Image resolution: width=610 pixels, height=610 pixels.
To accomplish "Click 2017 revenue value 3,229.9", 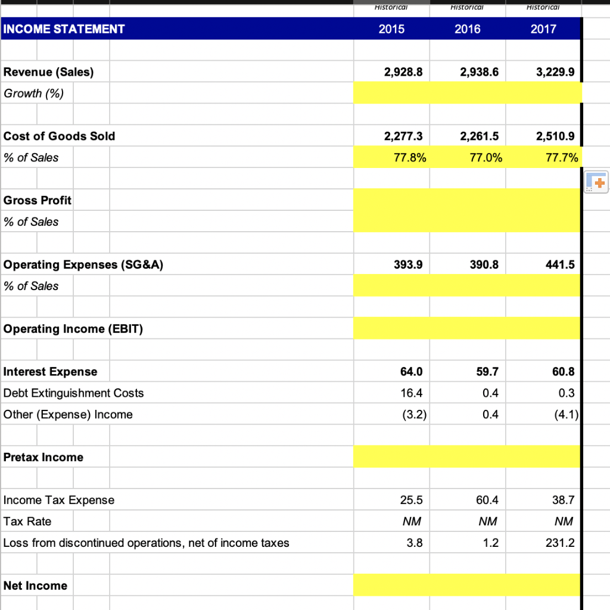I will click(555, 72).
